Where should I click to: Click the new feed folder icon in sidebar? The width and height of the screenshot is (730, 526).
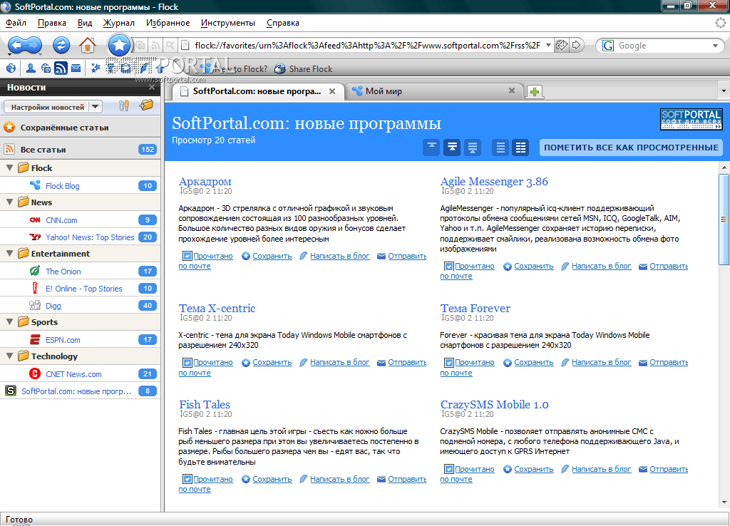(146, 105)
